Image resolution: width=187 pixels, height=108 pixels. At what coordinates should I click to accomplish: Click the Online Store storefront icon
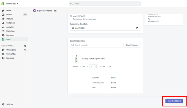coord(3,50)
